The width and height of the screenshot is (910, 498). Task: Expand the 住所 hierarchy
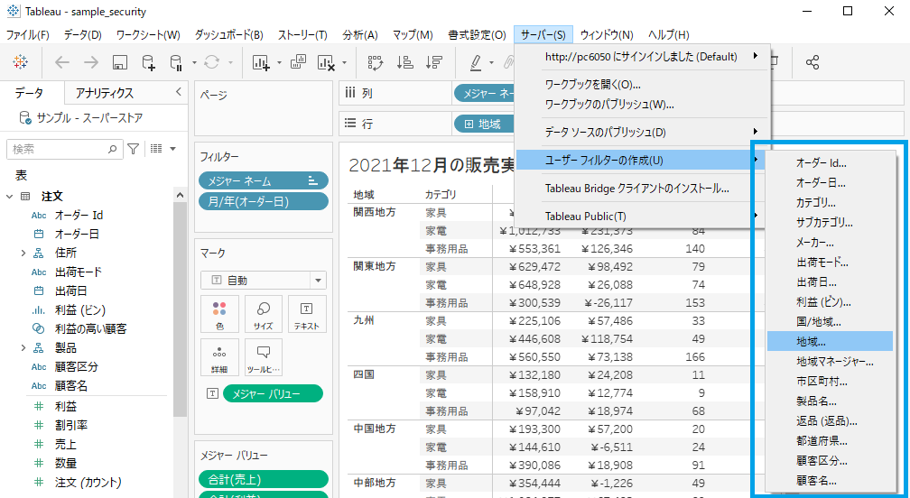[x=23, y=254]
